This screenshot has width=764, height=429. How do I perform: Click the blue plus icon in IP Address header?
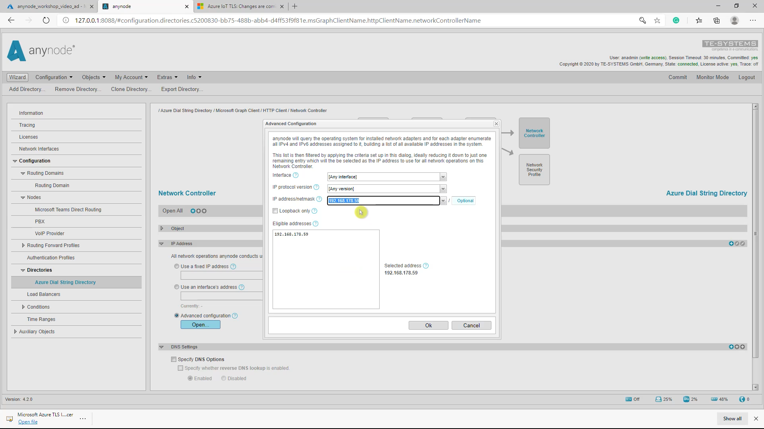(x=731, y=243)
